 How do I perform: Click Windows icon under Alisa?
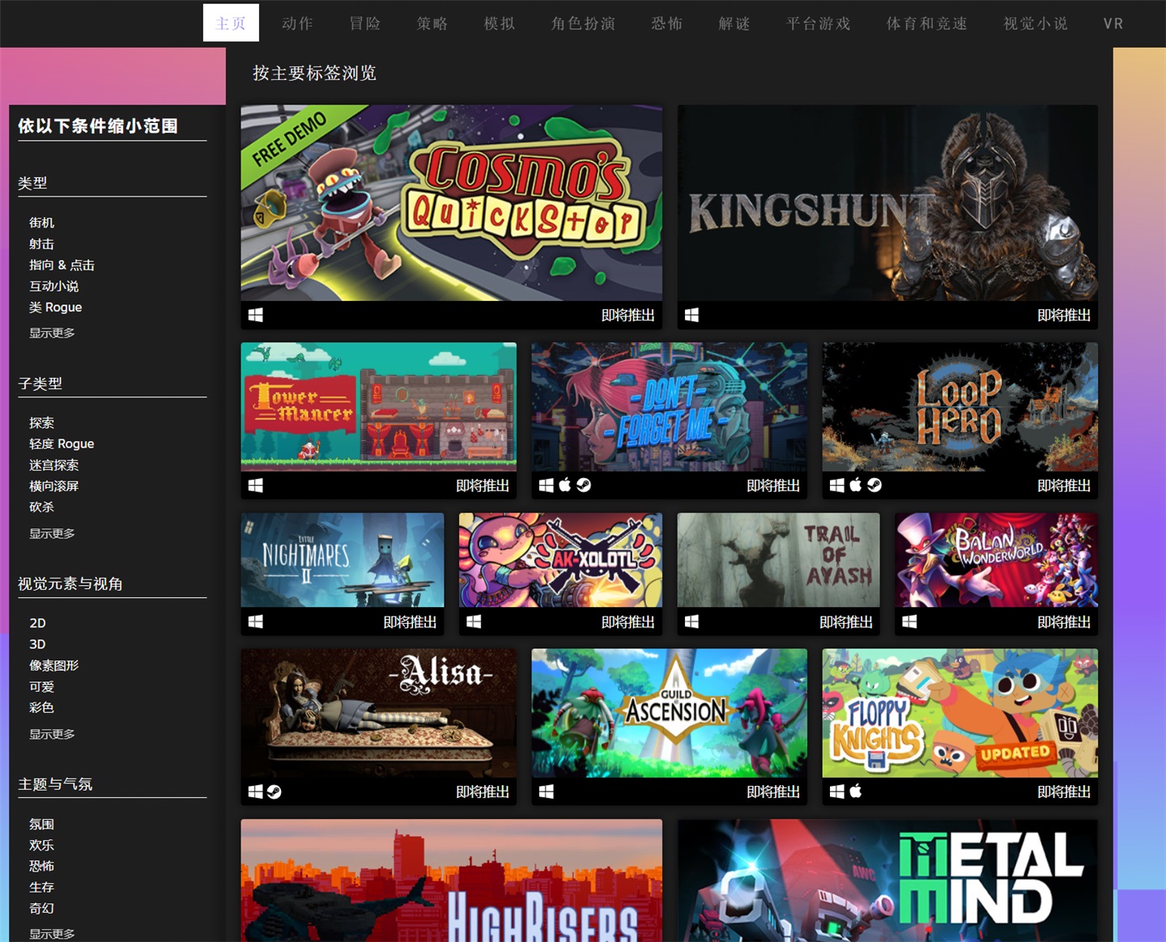(x=256, y=791)
